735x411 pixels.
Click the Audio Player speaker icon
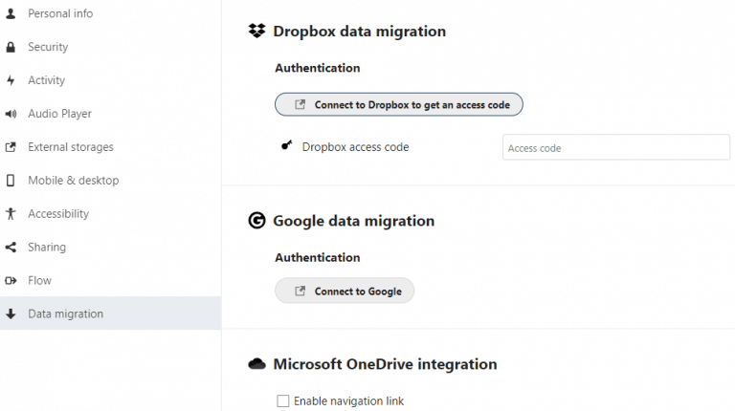11,114
